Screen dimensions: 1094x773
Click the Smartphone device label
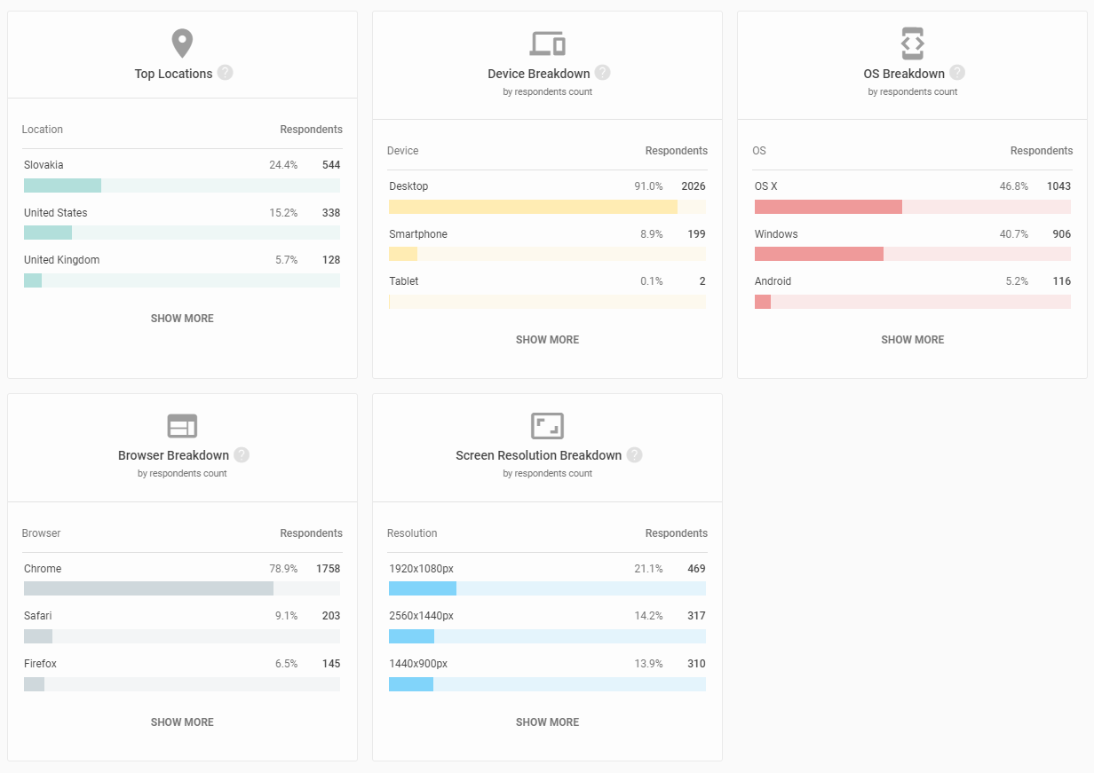pyautogui.click(x=418, y=234)
